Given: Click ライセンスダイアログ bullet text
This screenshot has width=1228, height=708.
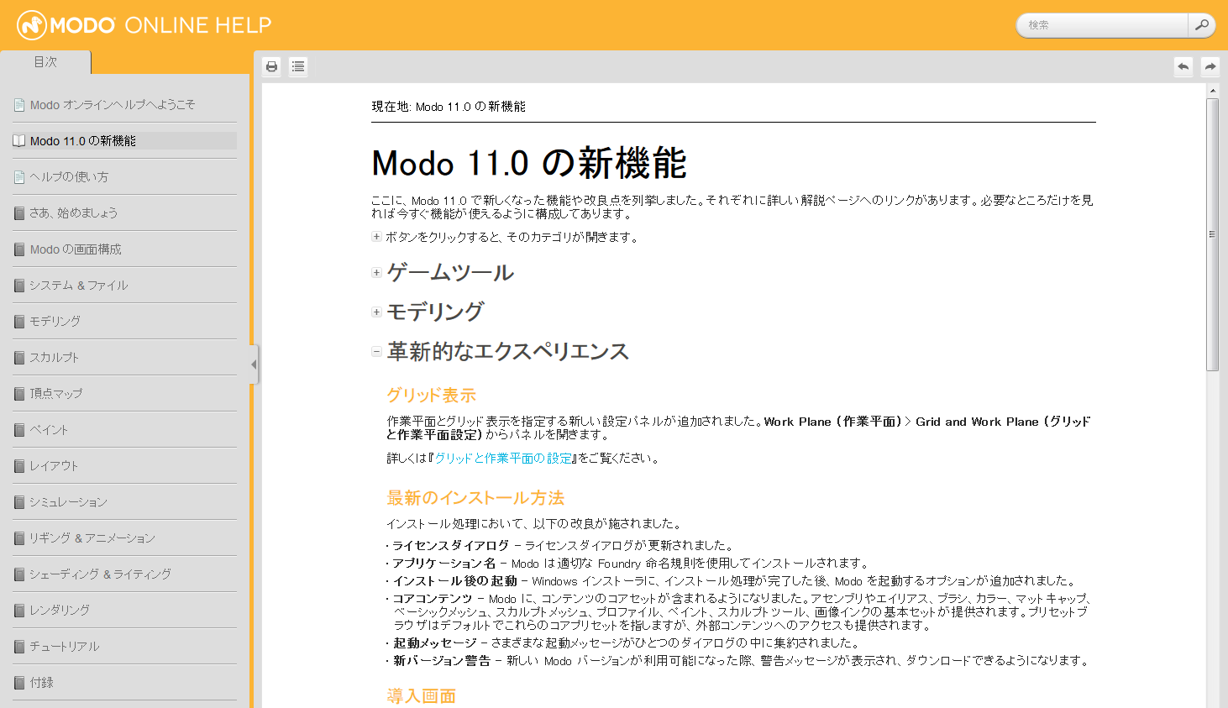Looking at the screenshot, I should click(450, 546).
